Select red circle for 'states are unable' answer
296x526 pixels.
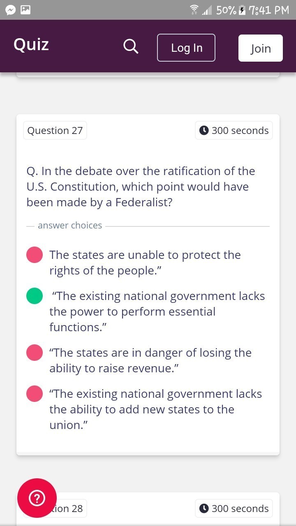coord(35,255)
